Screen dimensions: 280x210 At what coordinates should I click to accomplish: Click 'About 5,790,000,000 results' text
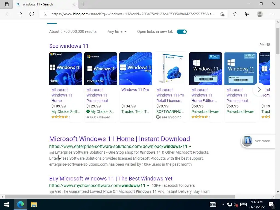point(73,31)
